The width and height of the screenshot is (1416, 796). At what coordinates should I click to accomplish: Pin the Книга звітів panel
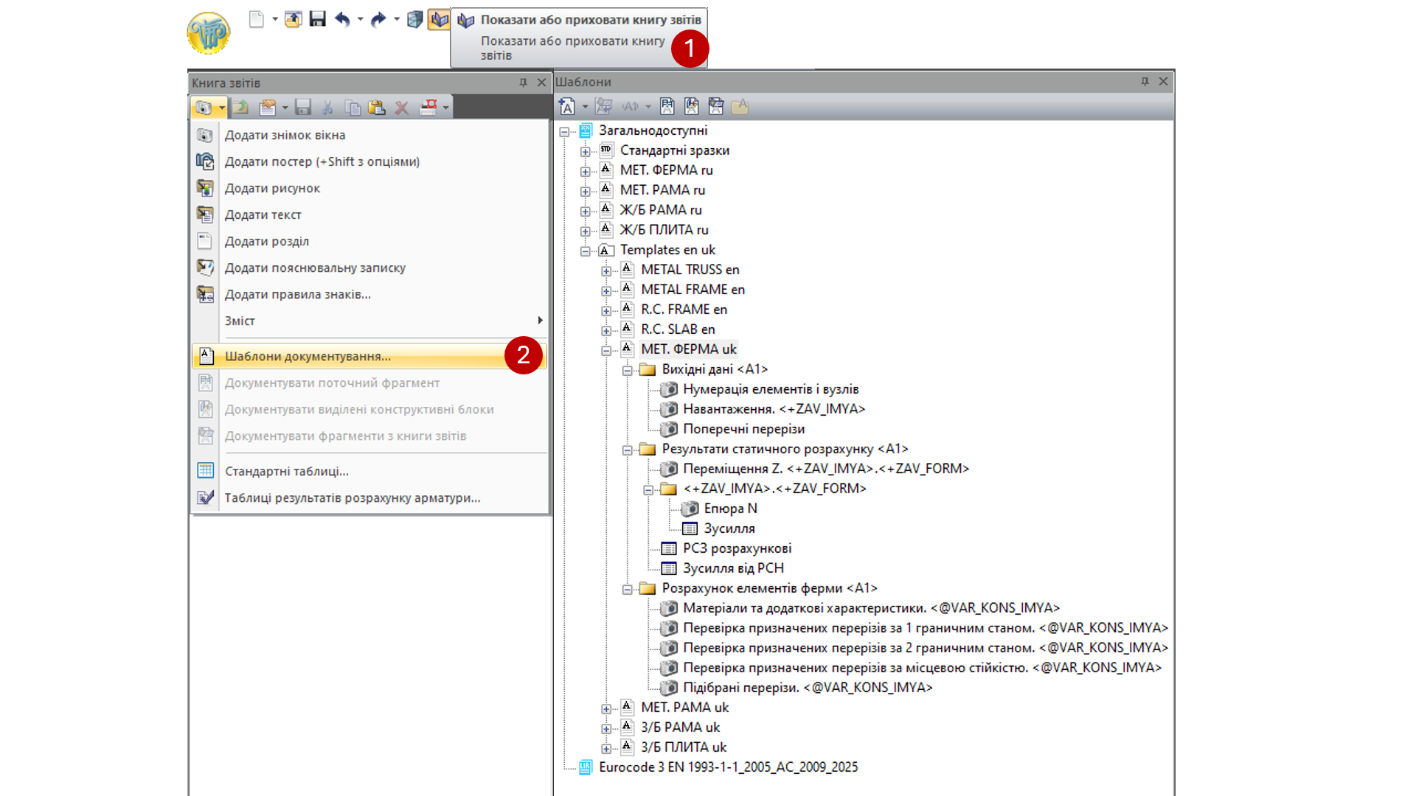[x=523, y=83]
